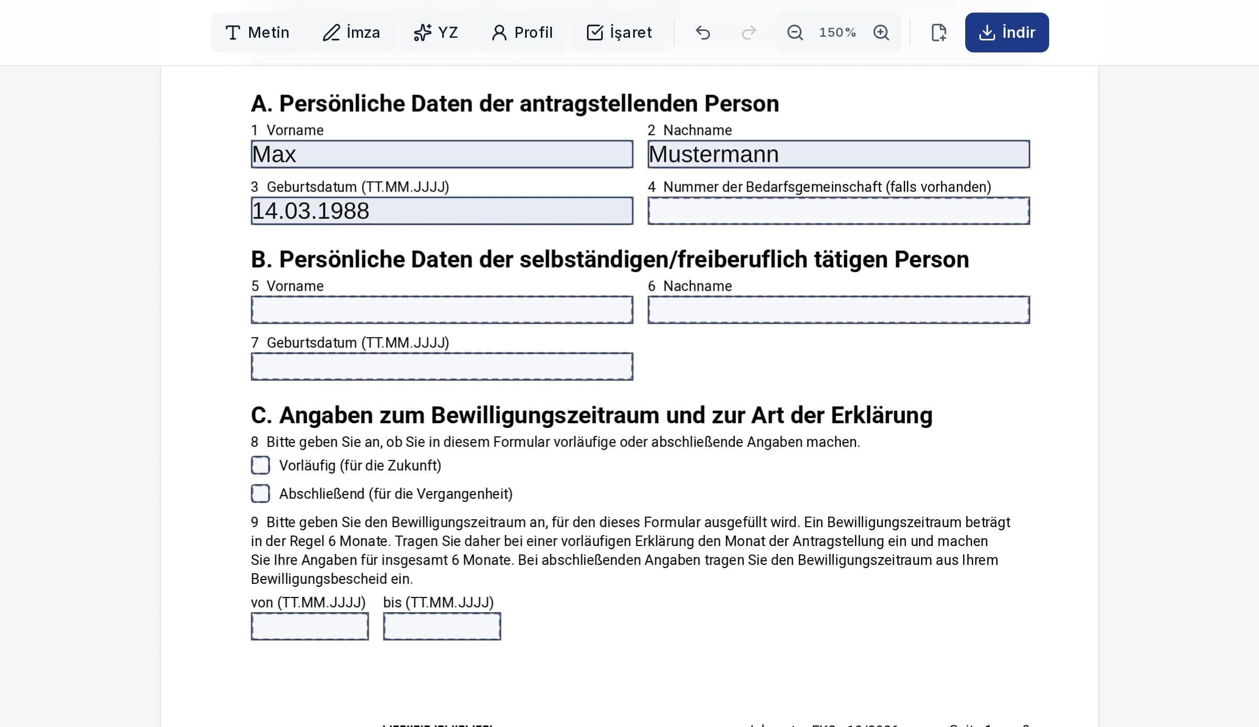Screen dimensions: 1259x727
Task: Activate the YZ AI assistant tool
Action: [x=435, y=33]
